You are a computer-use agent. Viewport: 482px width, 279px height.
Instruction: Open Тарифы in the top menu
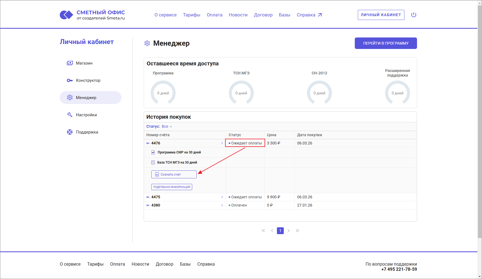(x=192, y=15)
